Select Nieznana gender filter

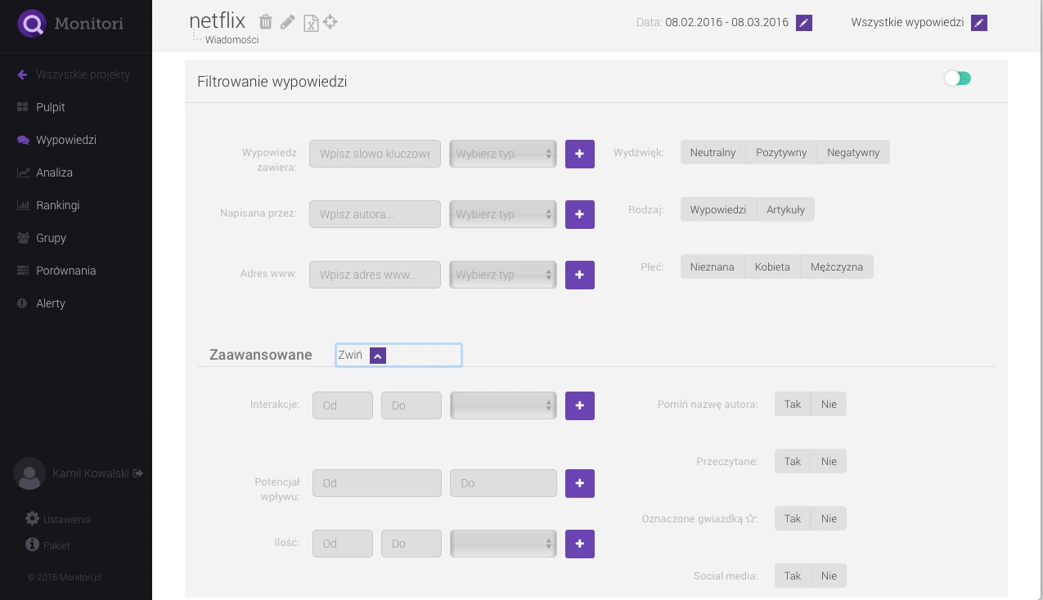[x=713, y=266]
